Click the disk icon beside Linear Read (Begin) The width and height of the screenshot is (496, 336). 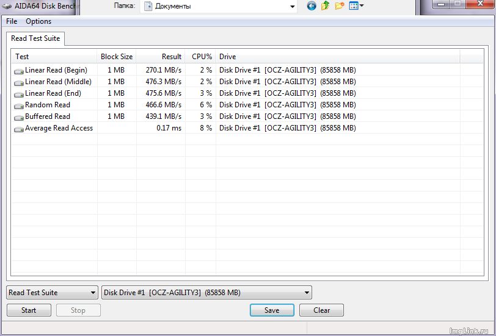click(19, 71)
